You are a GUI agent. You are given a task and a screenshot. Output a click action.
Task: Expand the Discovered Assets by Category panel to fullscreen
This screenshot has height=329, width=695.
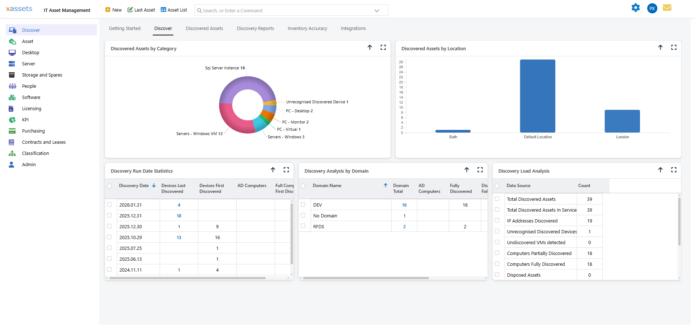coord(383,47)
